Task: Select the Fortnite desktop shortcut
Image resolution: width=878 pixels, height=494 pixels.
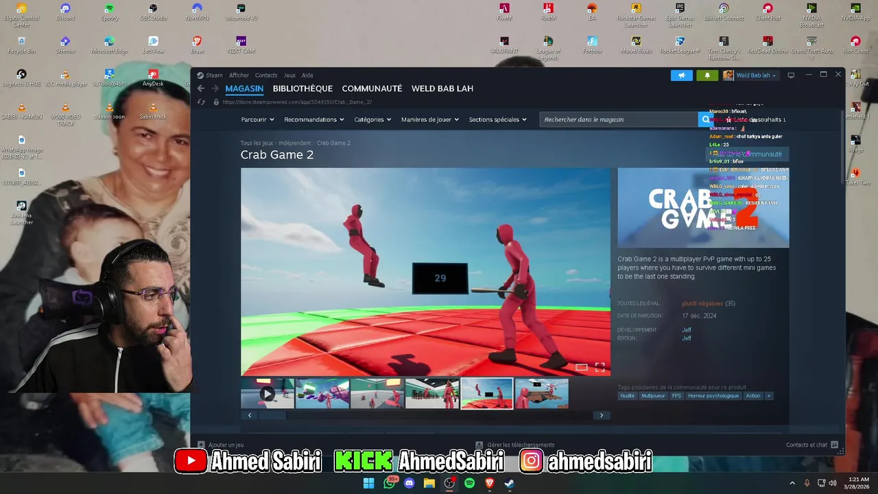Action: point(592,45)
